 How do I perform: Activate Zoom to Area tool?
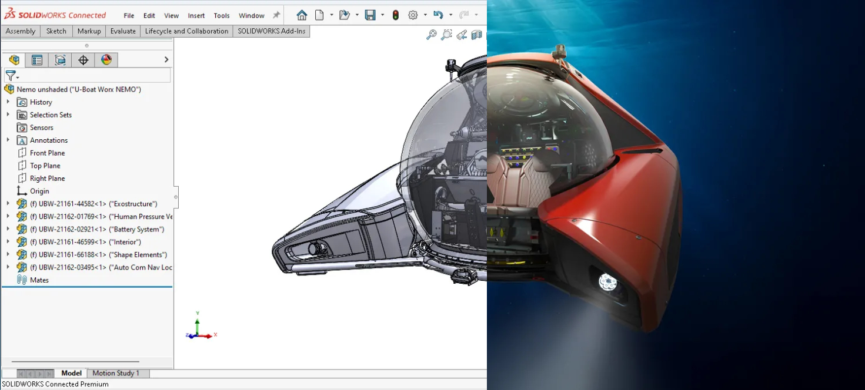(x=447, y=35)
